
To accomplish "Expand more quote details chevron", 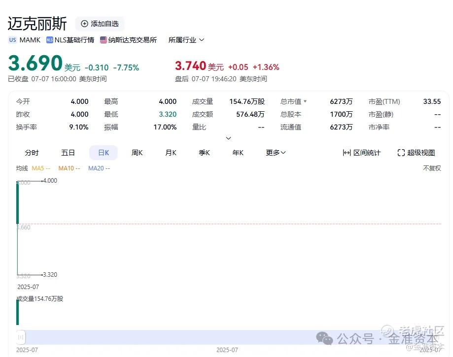I will tap(228, 138).
